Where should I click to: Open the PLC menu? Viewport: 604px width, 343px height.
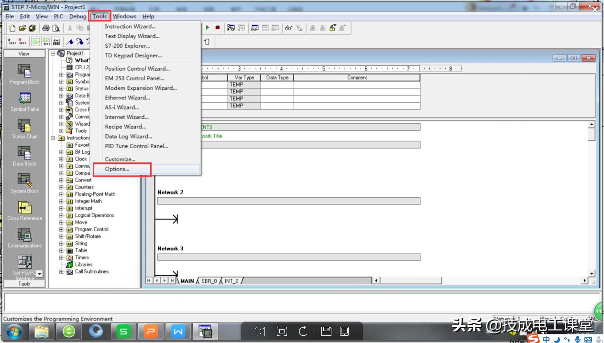pos(58,16)
